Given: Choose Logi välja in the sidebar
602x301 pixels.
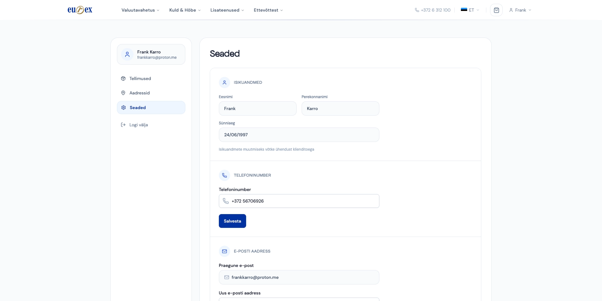Looking at the screenshot, I should coord(151,125).
